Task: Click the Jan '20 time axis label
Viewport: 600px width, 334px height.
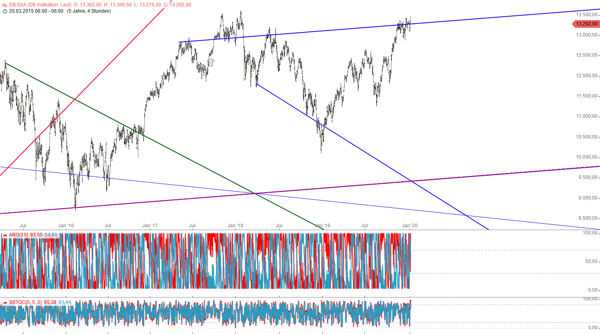Action: coord(410,226)
